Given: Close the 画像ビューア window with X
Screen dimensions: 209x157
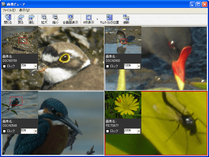Looking at the screenshot, I should tap(205, 4).
